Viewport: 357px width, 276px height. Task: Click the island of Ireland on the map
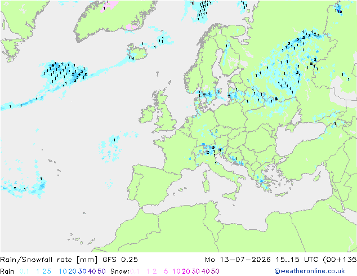tap(146, 114)
